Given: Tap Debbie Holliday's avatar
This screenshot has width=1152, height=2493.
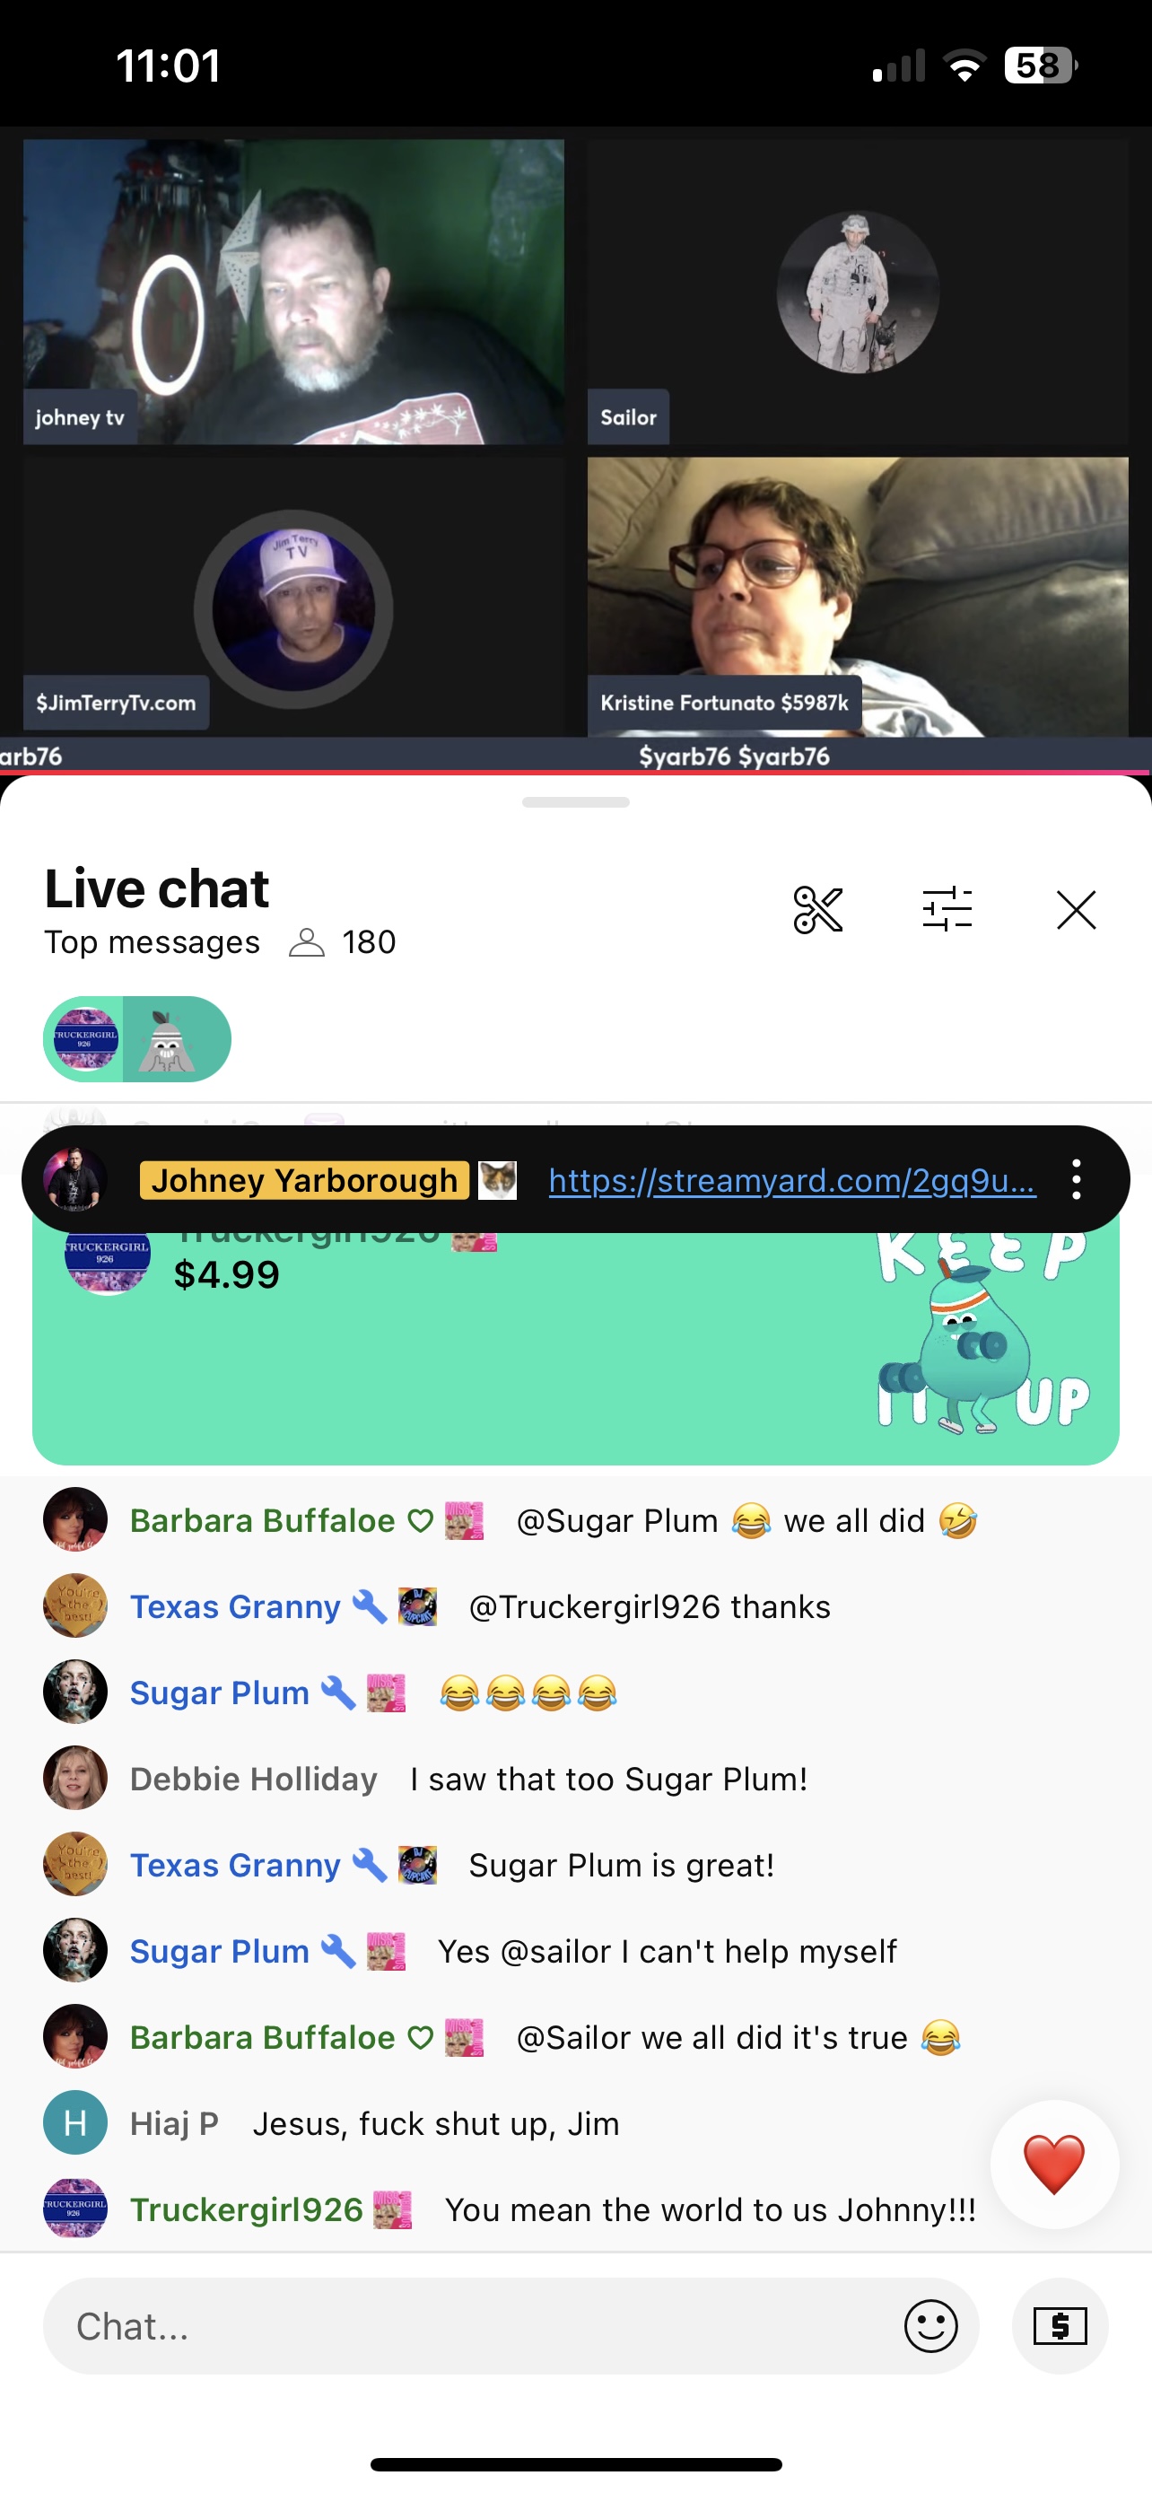Looking at the screenshot, I should pyautogui.click(x=75, y=1778).
